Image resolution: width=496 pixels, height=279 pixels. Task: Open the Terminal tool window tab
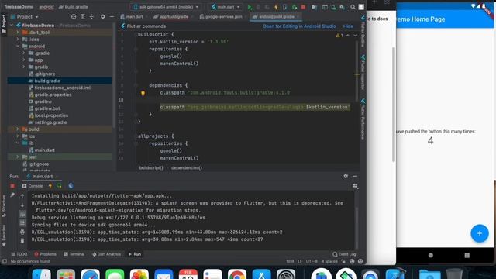(74, 254)
